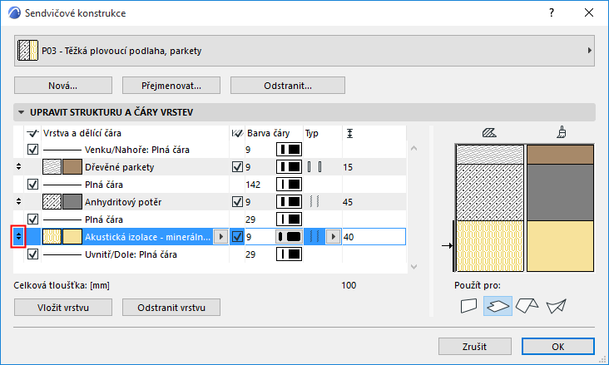Click the pen icon of Venku/Nahoře line
The height and width of the screenshot is (365, 609).
[288, 150]
